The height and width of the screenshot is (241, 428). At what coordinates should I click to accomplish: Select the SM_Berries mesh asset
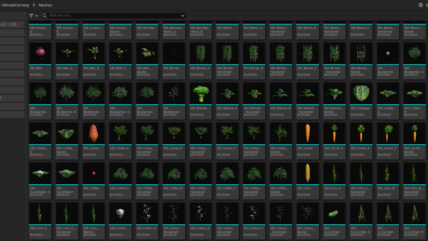pos(174,61)
